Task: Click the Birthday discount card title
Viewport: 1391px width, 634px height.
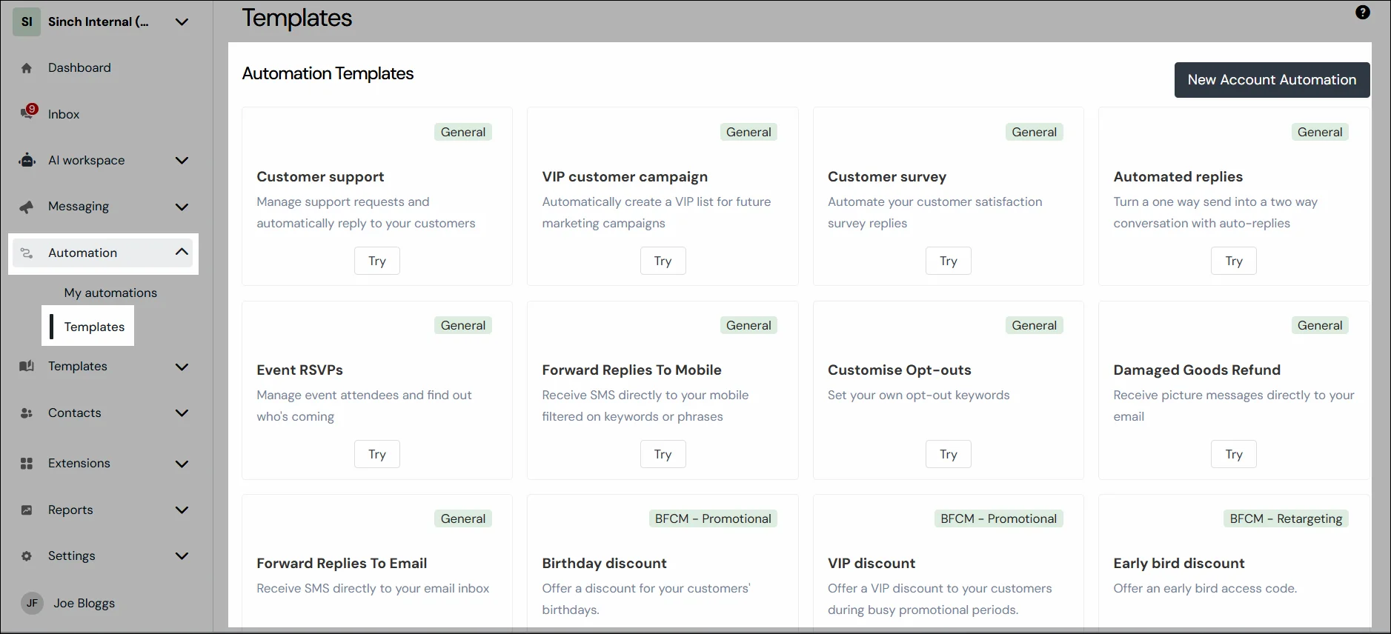Action: tap(604, 564)
